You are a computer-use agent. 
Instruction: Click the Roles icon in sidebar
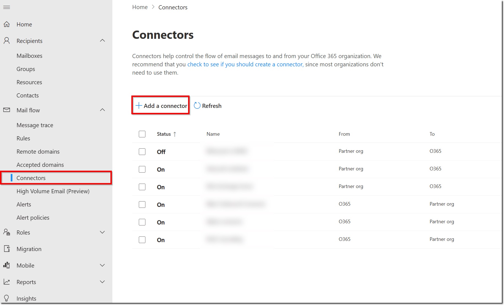coord(7,232)
